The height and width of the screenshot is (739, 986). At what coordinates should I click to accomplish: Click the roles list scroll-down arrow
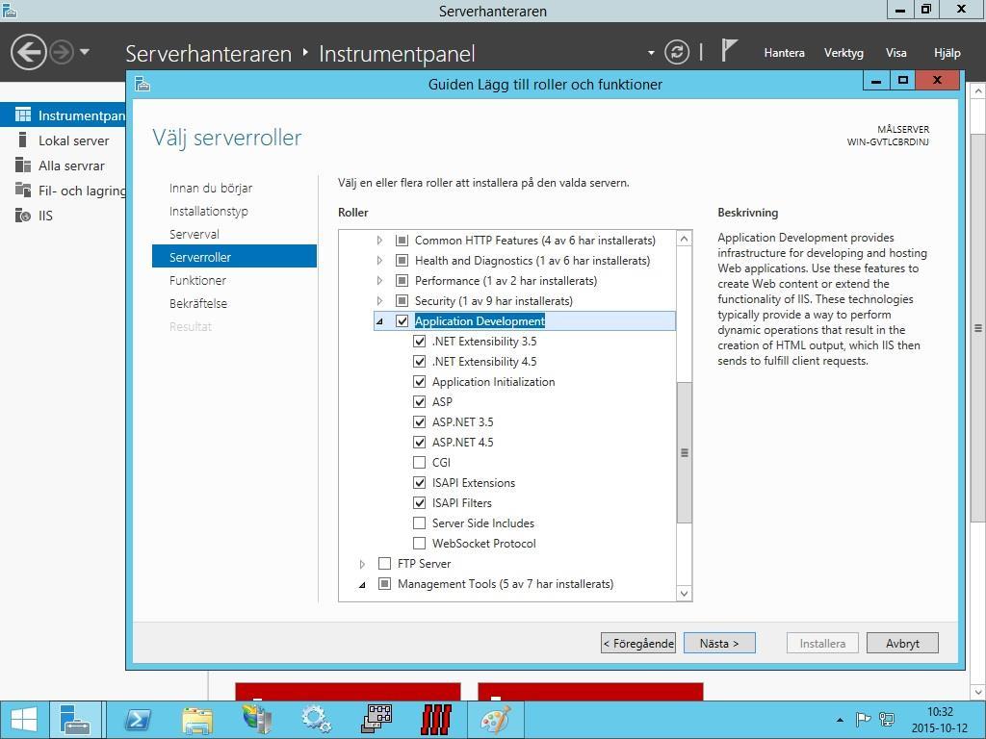[685, 593]
